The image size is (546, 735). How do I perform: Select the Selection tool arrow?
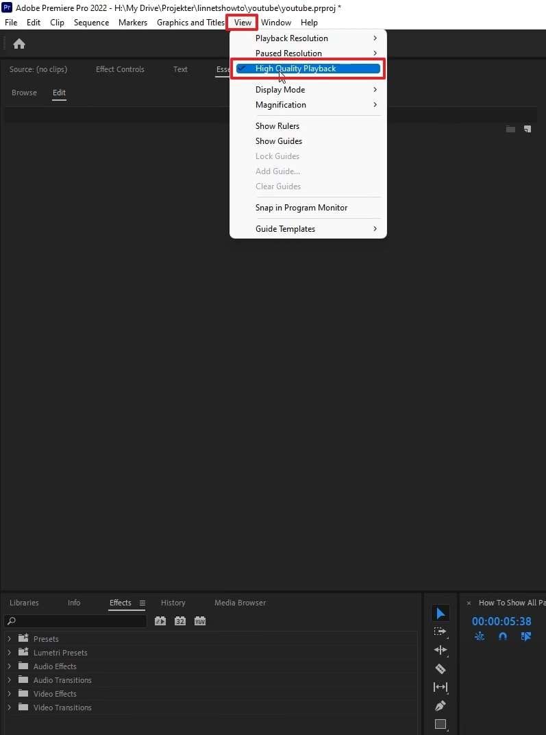click(x=440, y=613)
